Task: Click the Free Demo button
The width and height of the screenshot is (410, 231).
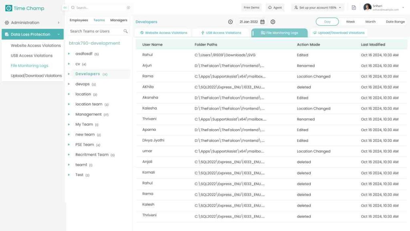Action: (251, 8)
